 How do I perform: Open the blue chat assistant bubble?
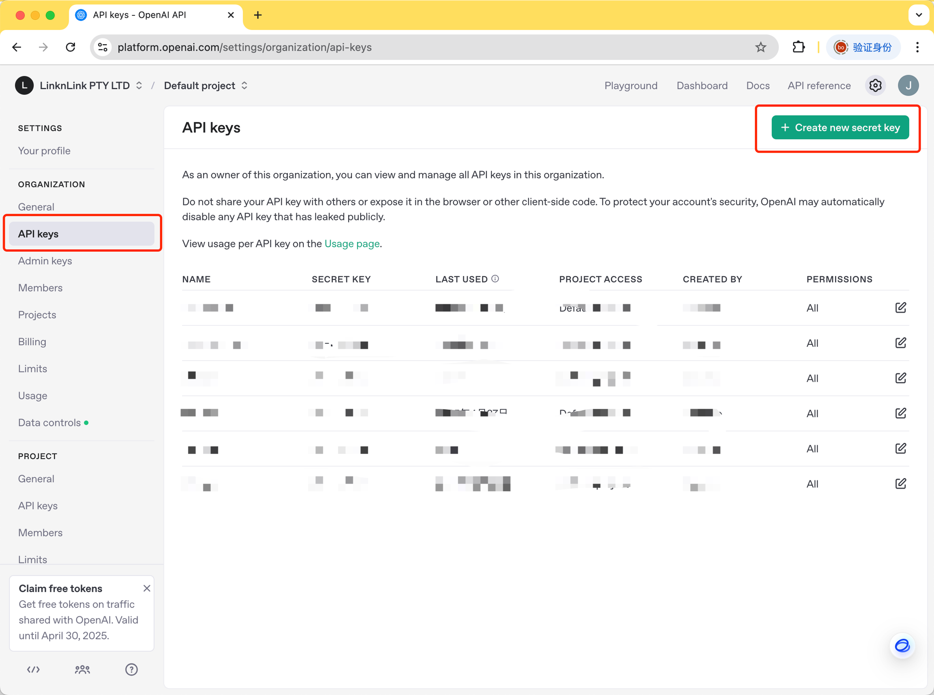902,645
